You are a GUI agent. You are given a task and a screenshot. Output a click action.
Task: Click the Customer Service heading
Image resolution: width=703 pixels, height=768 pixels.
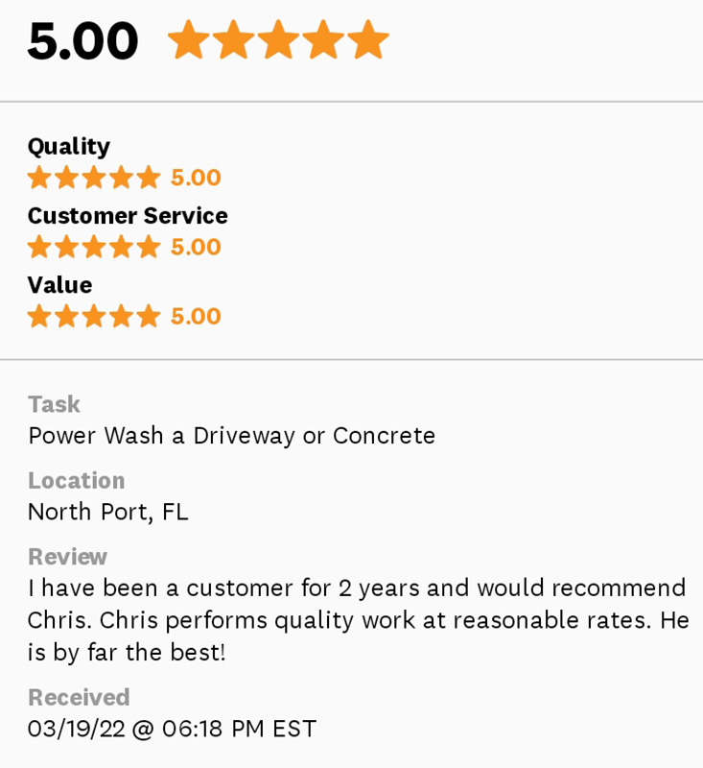(x=128, y=216)
